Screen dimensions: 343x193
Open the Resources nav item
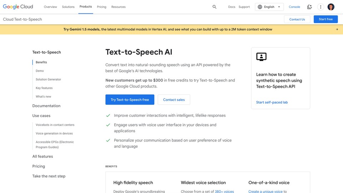coord(118,7)
